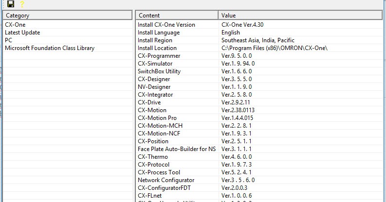This screenshot has height=202, width=386.
Task: Click version value Ver.4. 6. 0. 0
Action: coord(237,157)
